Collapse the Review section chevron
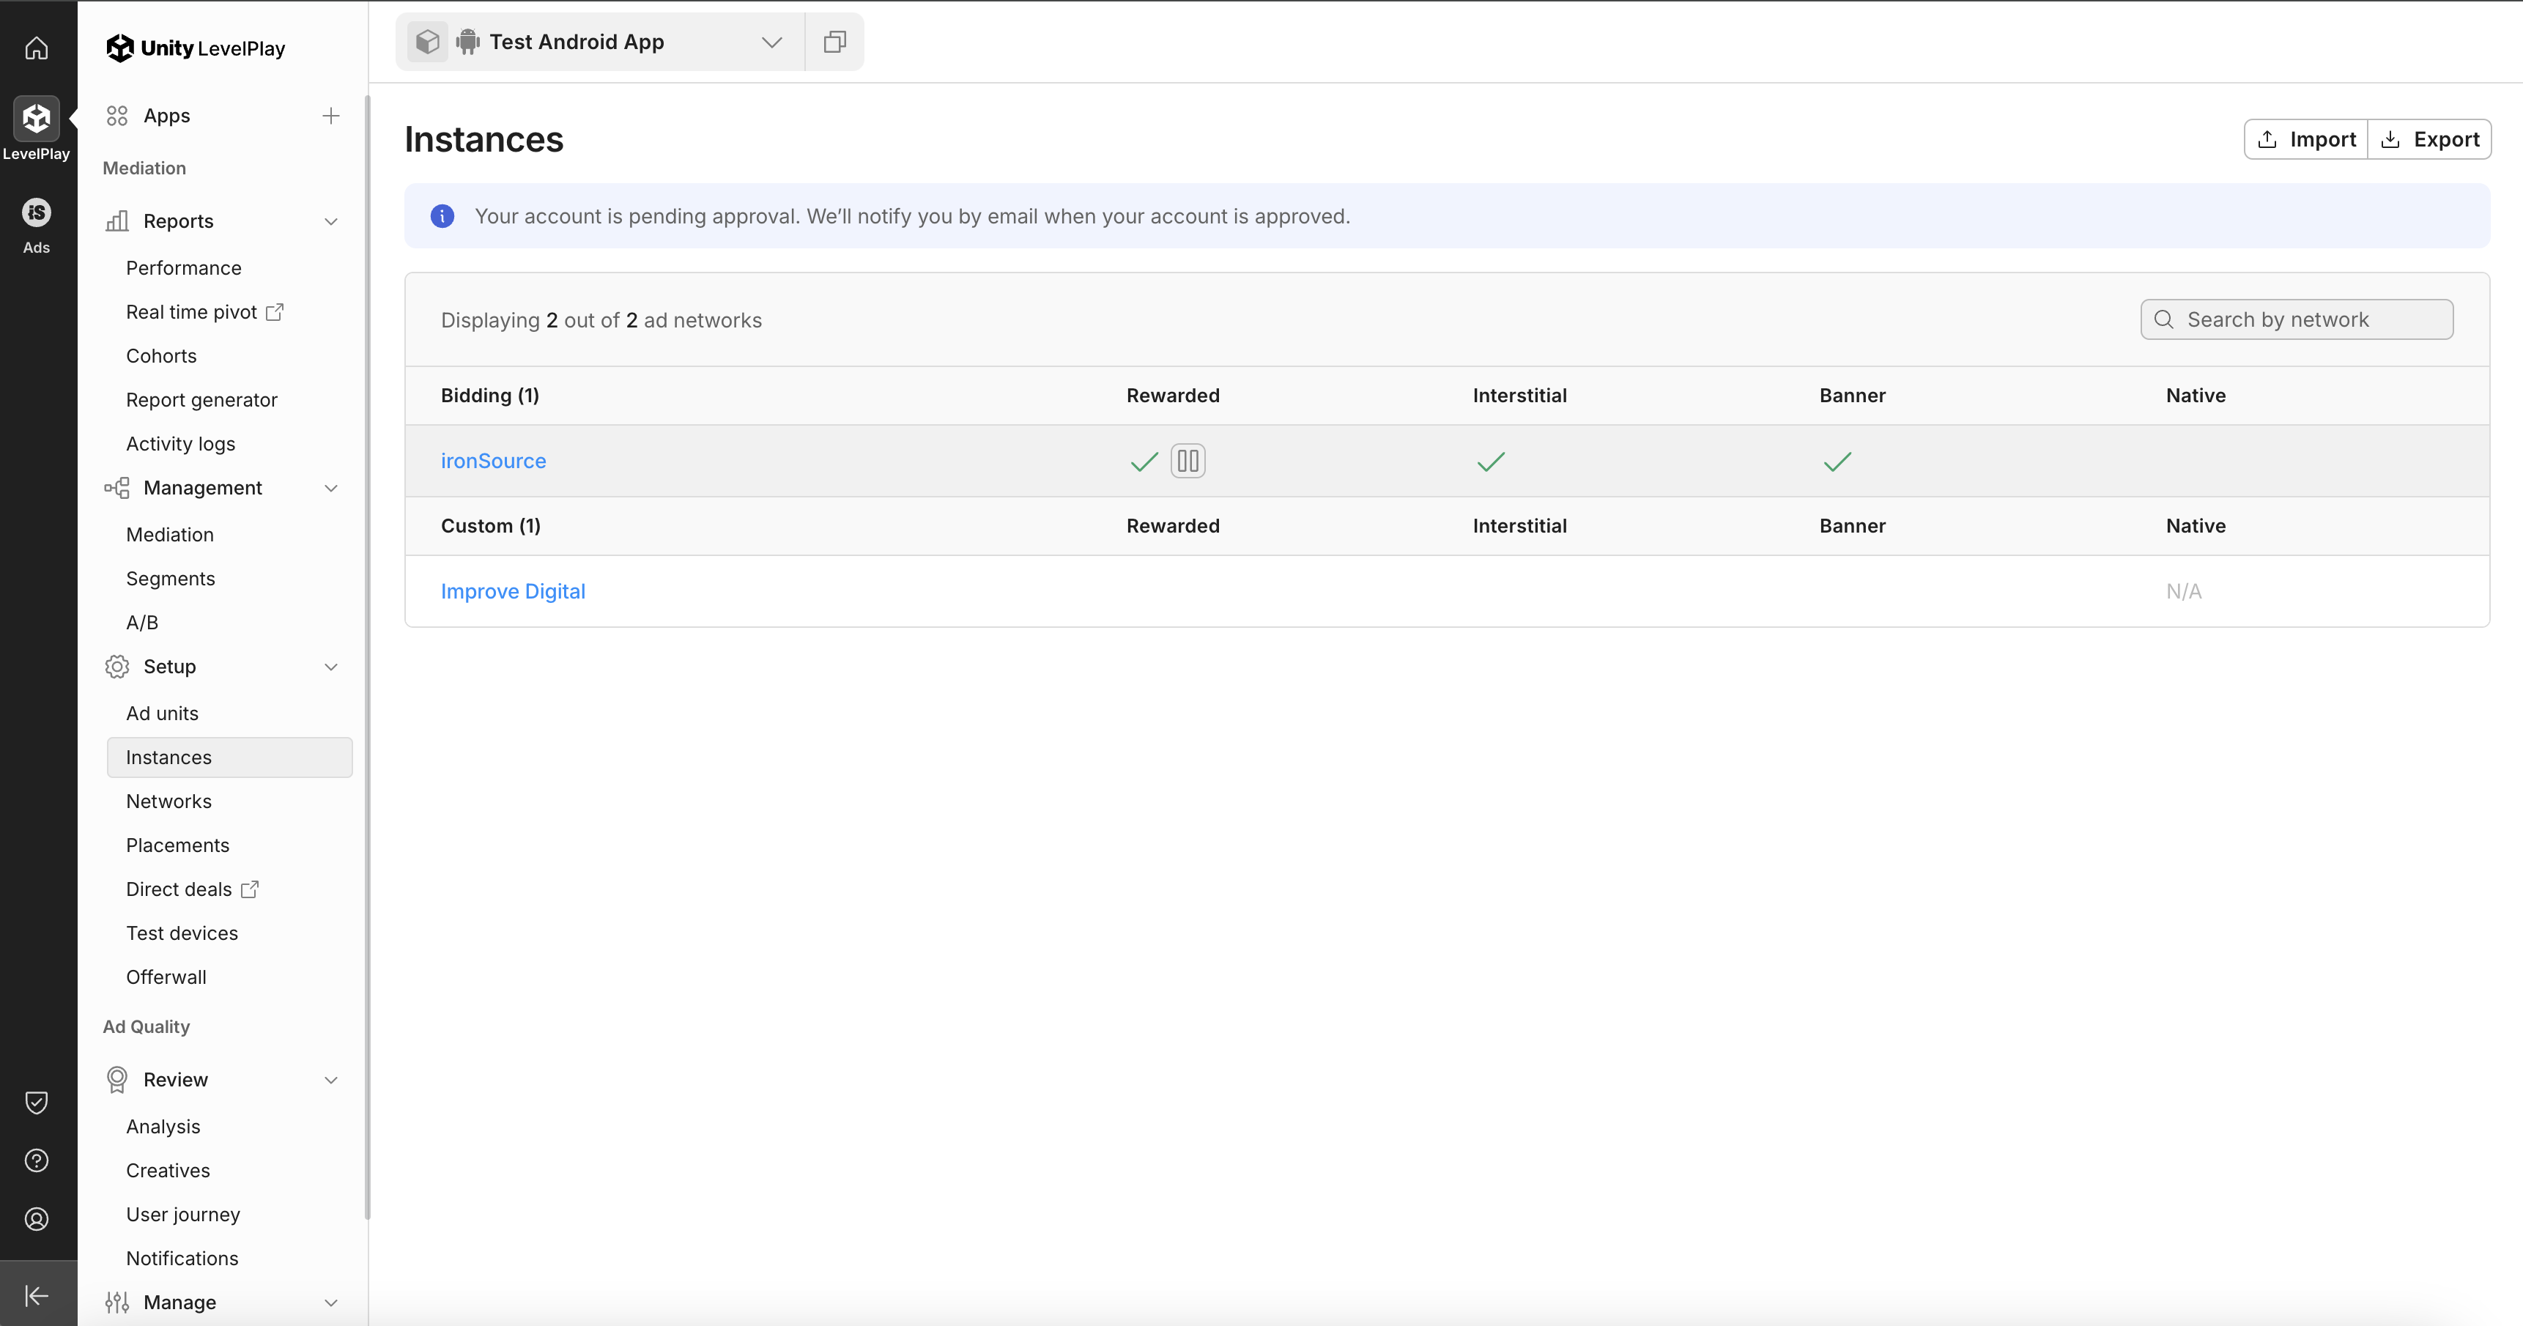Screen dimensions: 2523x1326 coord(331,1080)
